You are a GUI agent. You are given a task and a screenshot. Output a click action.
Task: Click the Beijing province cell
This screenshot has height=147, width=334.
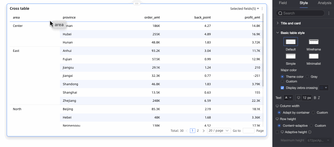pos(68,109)
